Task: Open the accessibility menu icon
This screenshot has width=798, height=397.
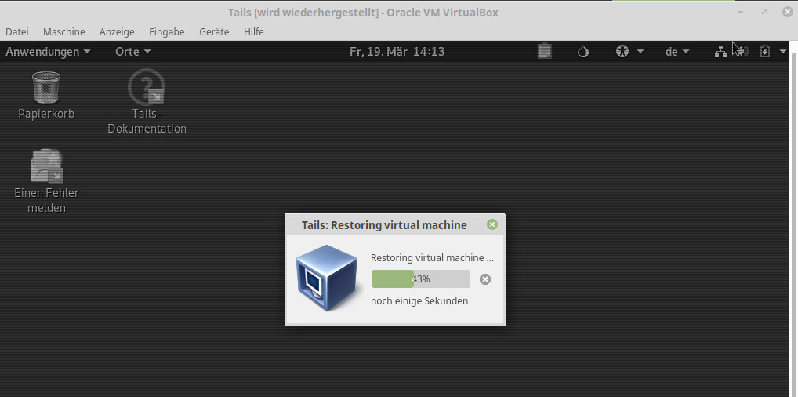Action: [622, 51]
